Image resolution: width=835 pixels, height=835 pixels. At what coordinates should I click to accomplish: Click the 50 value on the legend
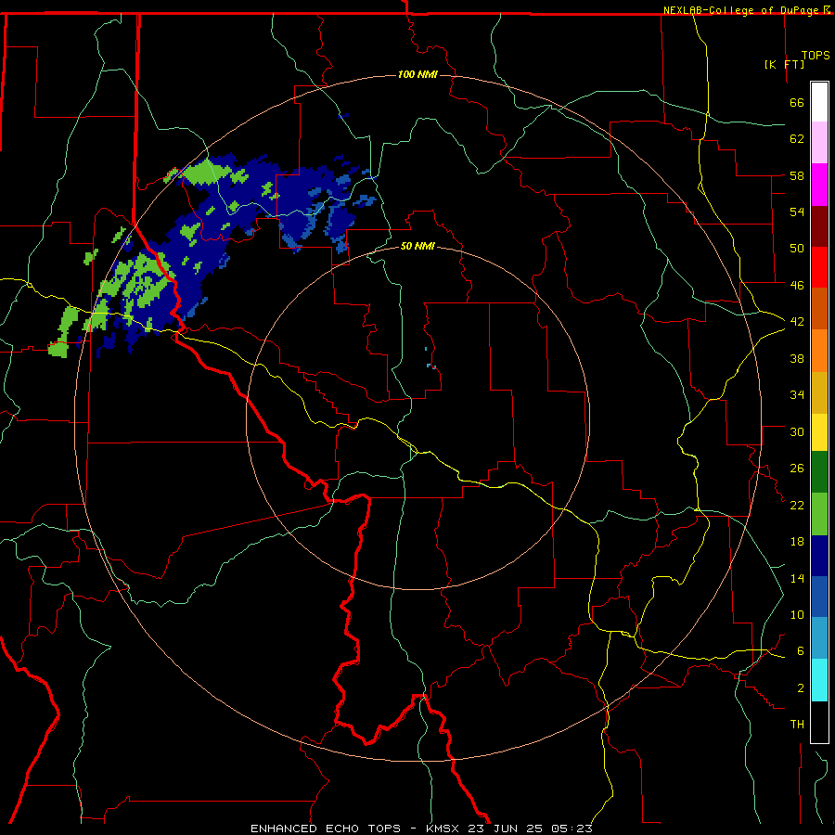(x=797, y=249)
